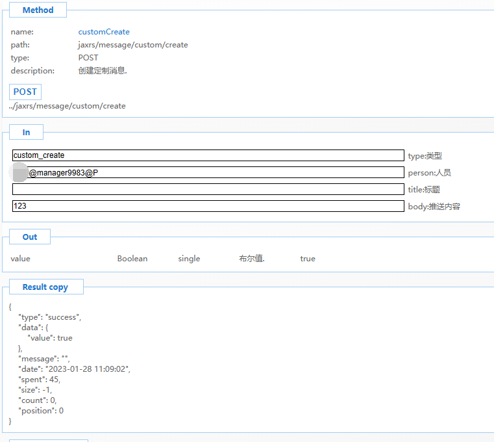Click the Out row name 'value'
This screenshot has height=442, width=494.
coord(21,259)
